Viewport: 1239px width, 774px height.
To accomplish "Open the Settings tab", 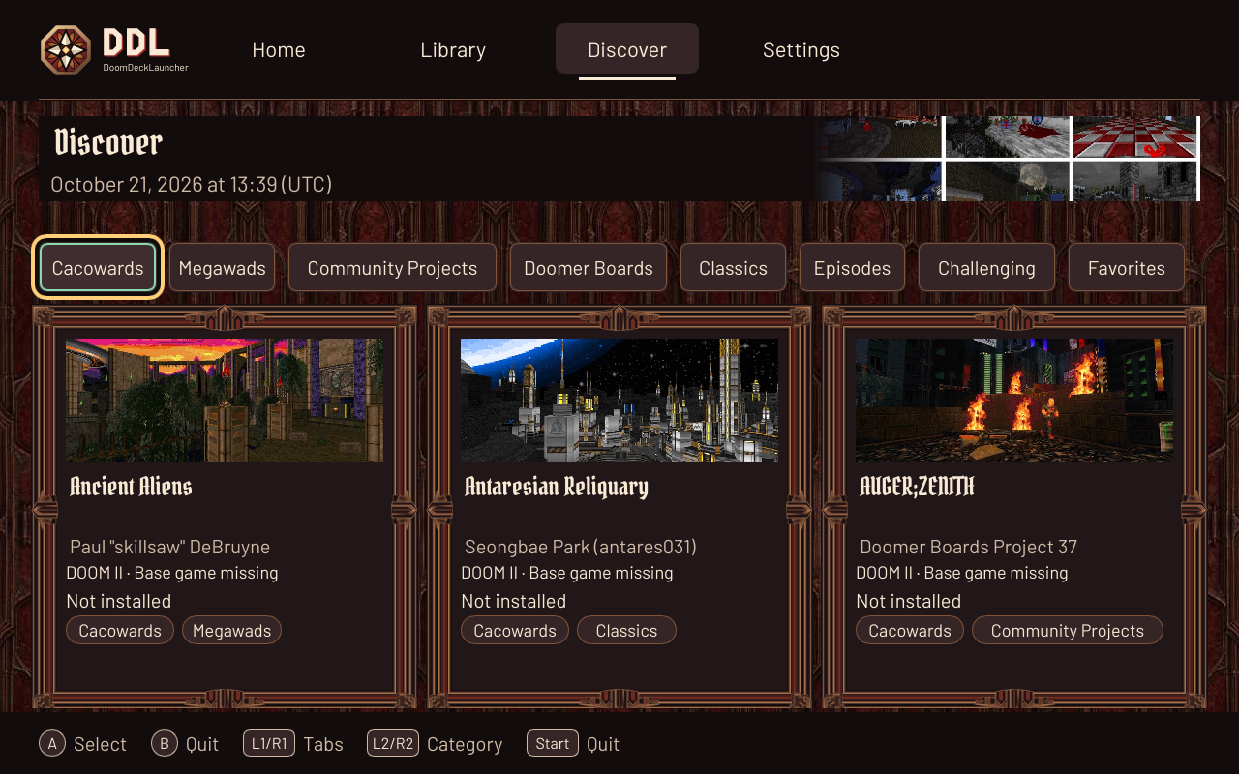I will click(x=801, y=49).
